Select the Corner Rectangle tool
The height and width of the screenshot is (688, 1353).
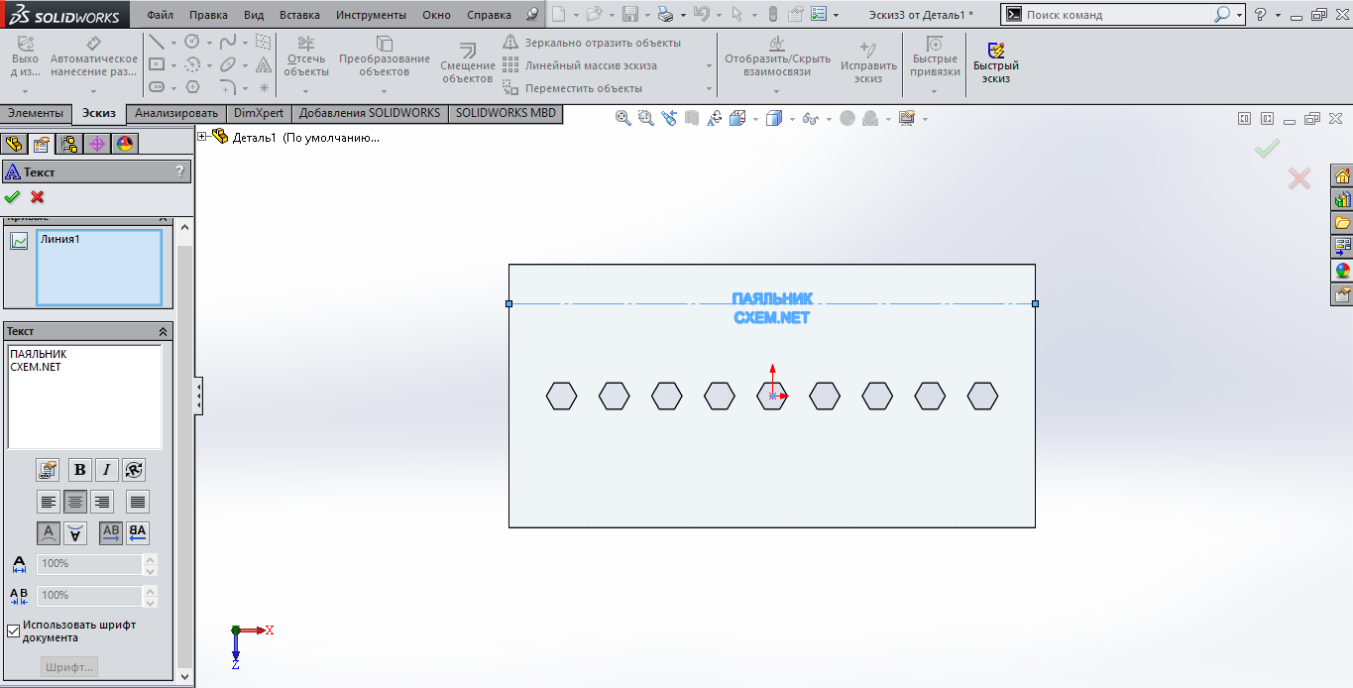[156, 64]
